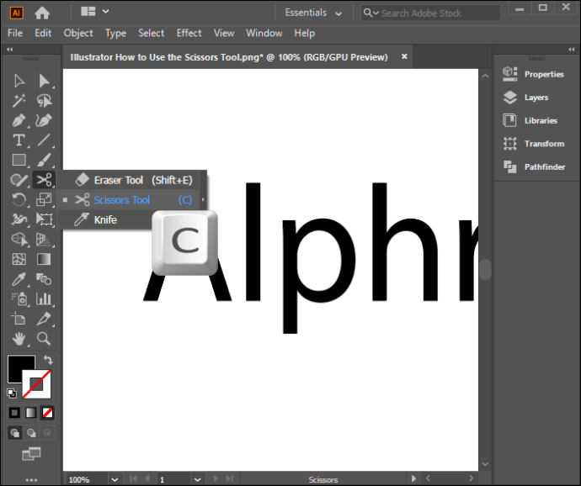Click the Home icon in top bar

[x=42, y=13]
